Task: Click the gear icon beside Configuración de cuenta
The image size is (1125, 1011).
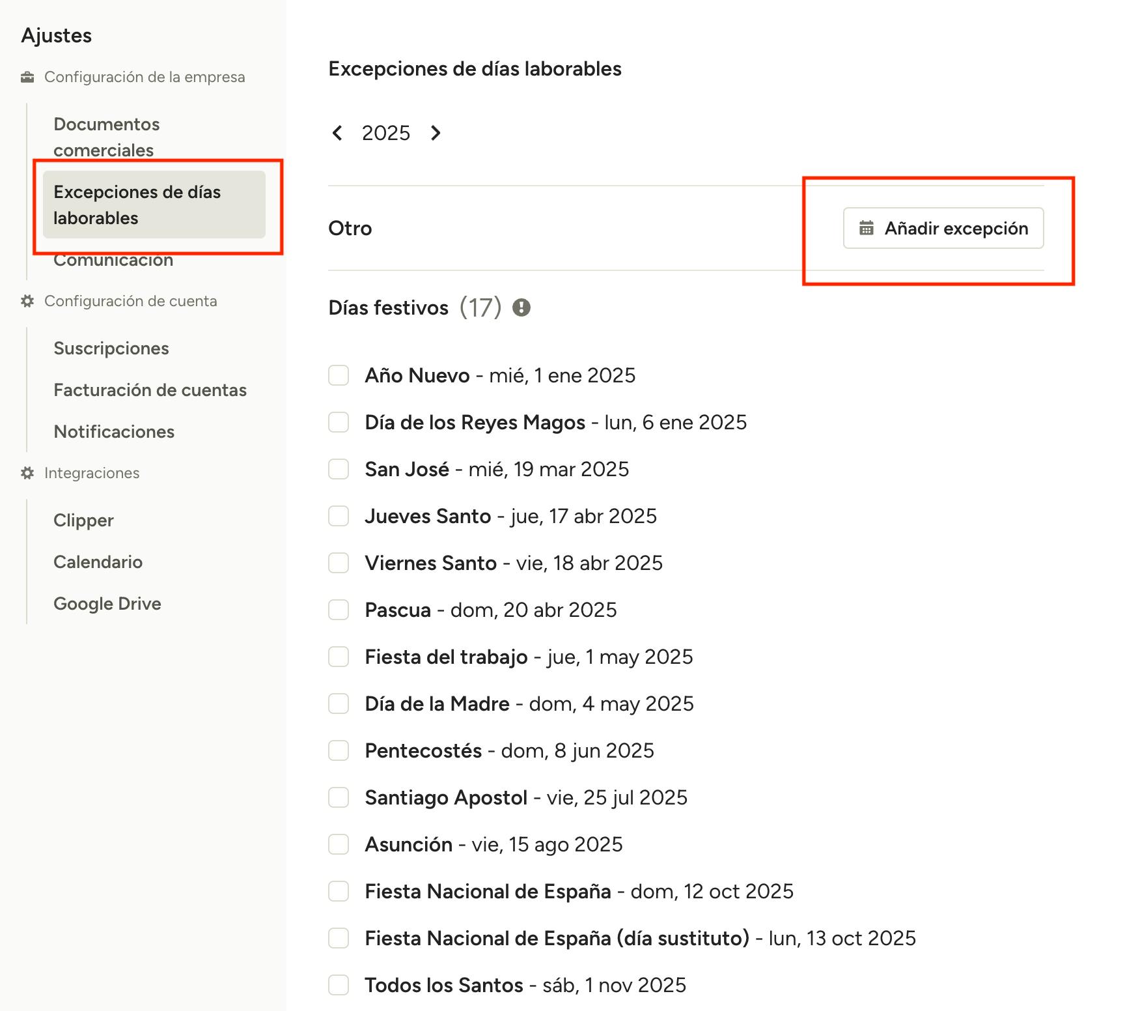Action: coord(27,301)
